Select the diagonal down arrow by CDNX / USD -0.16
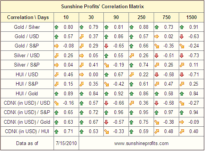 point(57,103)
